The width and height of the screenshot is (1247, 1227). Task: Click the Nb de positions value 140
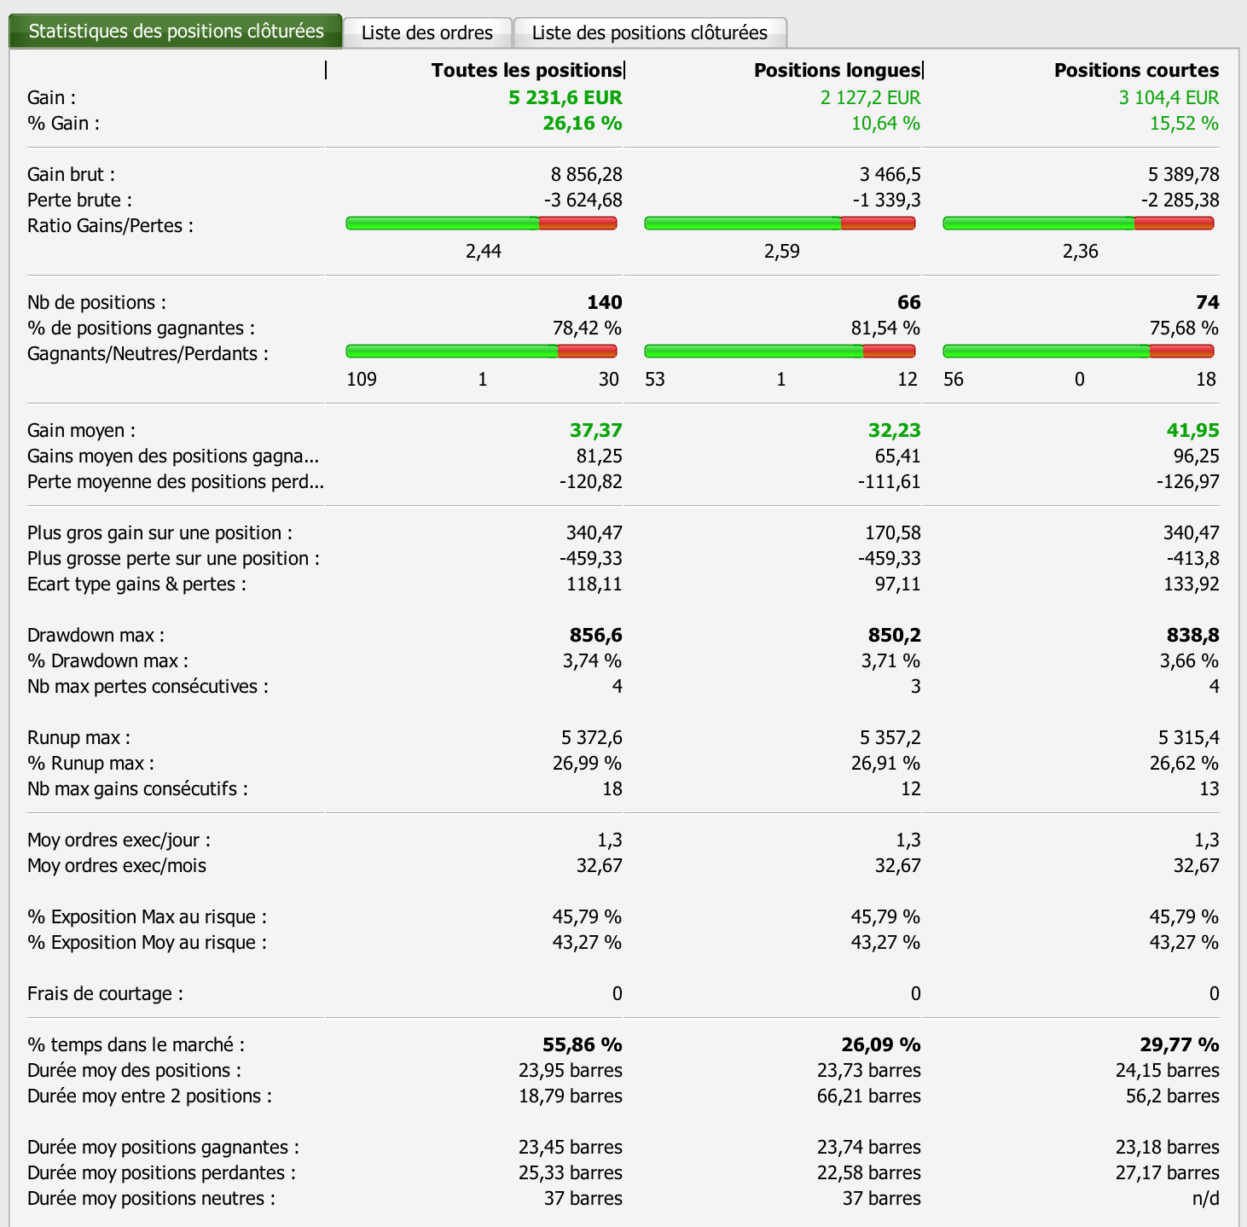coord(604,302)
